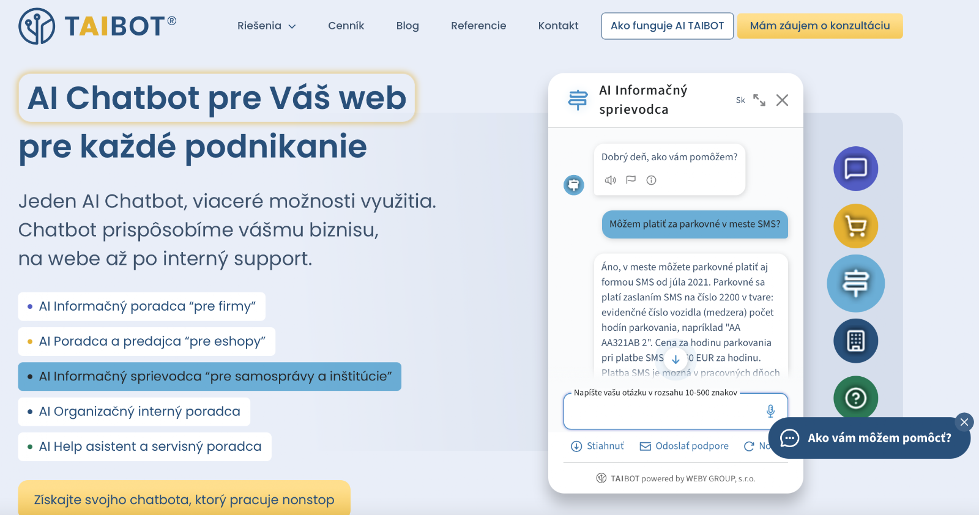Expand the chat widget to fullscreen
Image resolution: width=979 pixels, height=515 pixels.
pos(759,100)
